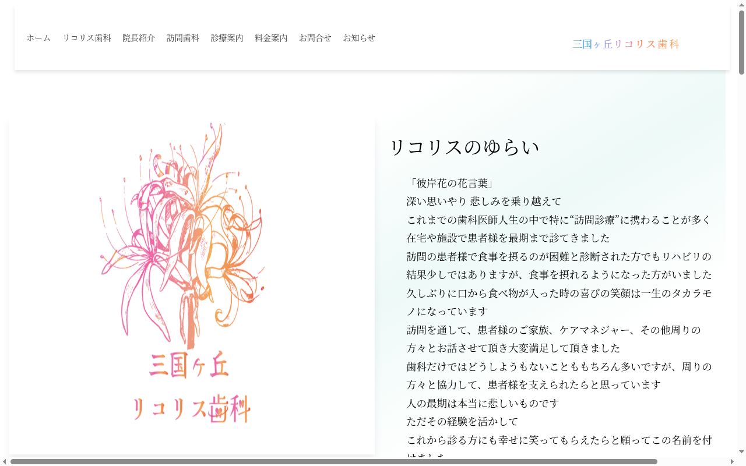Go to the リコリス歯科 page
746x466 pixels.
pos(87,38)
